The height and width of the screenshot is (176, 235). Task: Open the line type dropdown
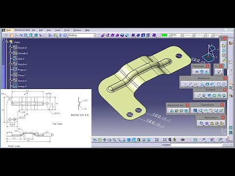204,35
